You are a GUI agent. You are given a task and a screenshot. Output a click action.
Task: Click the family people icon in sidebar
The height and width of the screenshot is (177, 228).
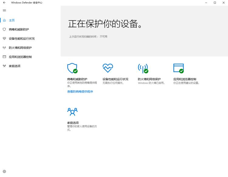pos(4,66)
